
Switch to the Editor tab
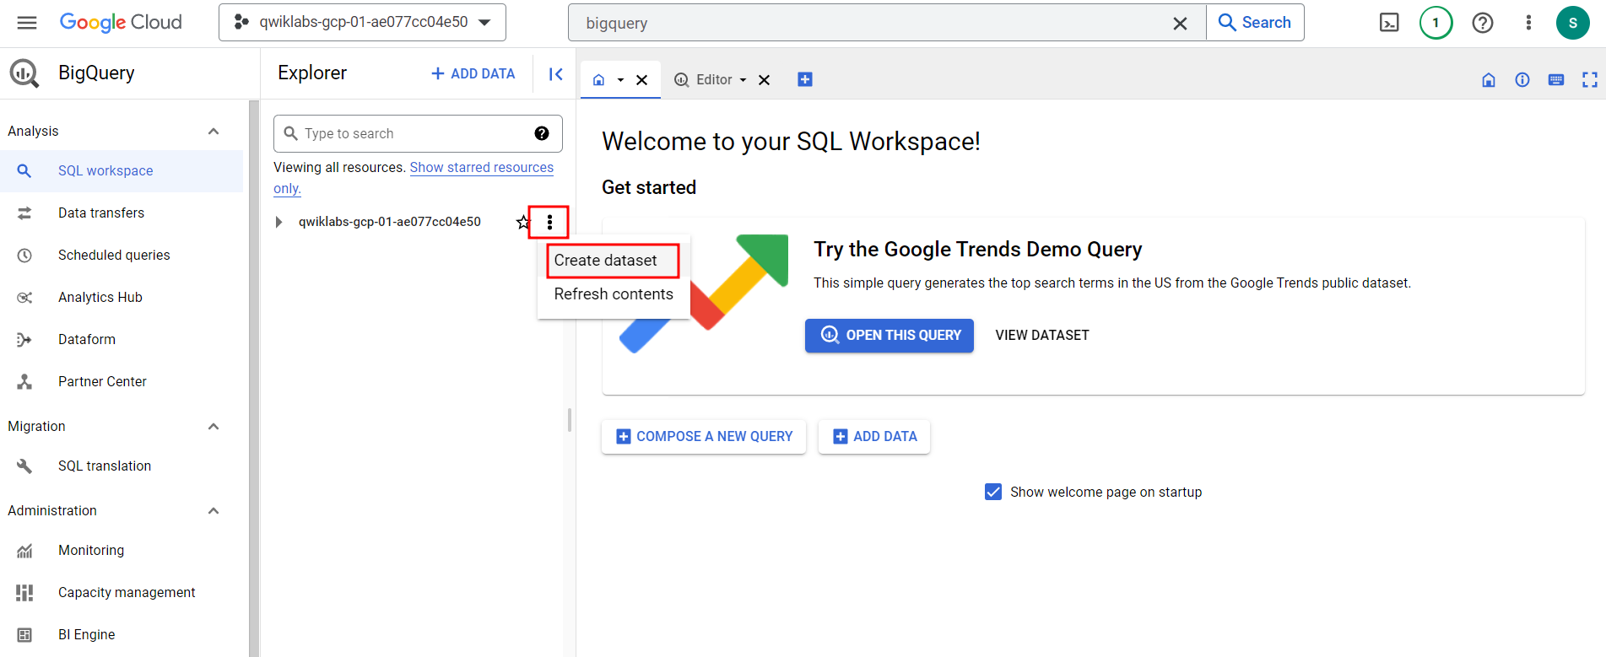click(x=704, y=79)
